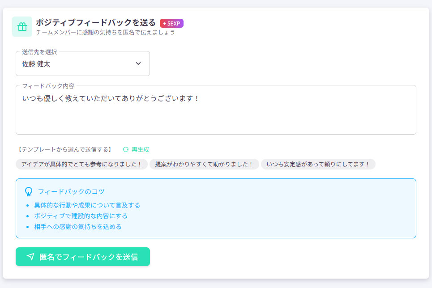Select template いつも安定感があって頼りにしてます！
Image resolution: width=432 pixels, height=288 pixels.
click(x=318, y=164)
